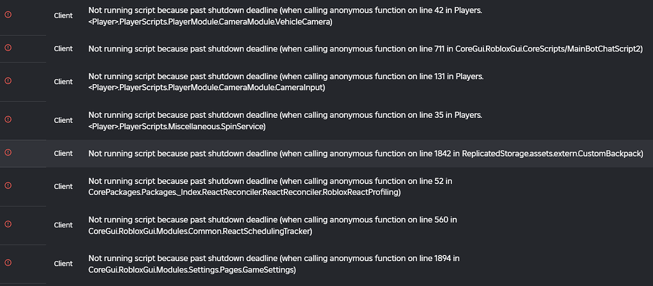
Task: Select the ReactSchedulingTracker line 560 message
Action: [x=272, y=225]
